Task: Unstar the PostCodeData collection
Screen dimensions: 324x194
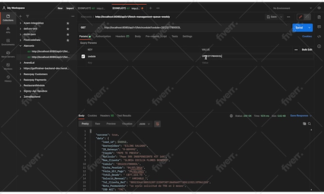Action: (68, 40)
